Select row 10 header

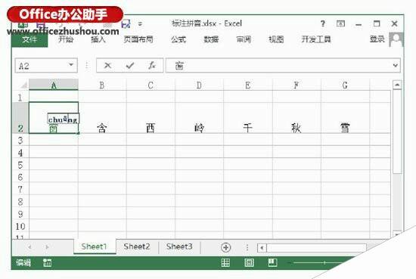point(20,226)
